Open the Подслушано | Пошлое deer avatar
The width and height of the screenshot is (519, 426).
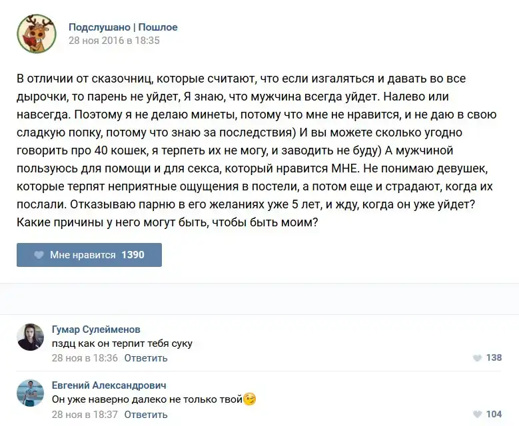tap(36, 34)
